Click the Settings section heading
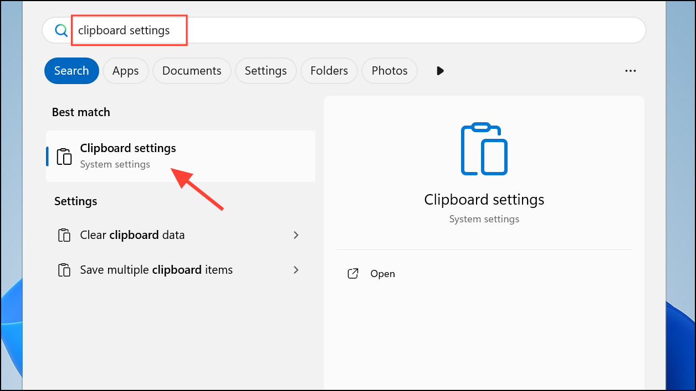Screen dimensions: 696x391 (x=76, y=201)
